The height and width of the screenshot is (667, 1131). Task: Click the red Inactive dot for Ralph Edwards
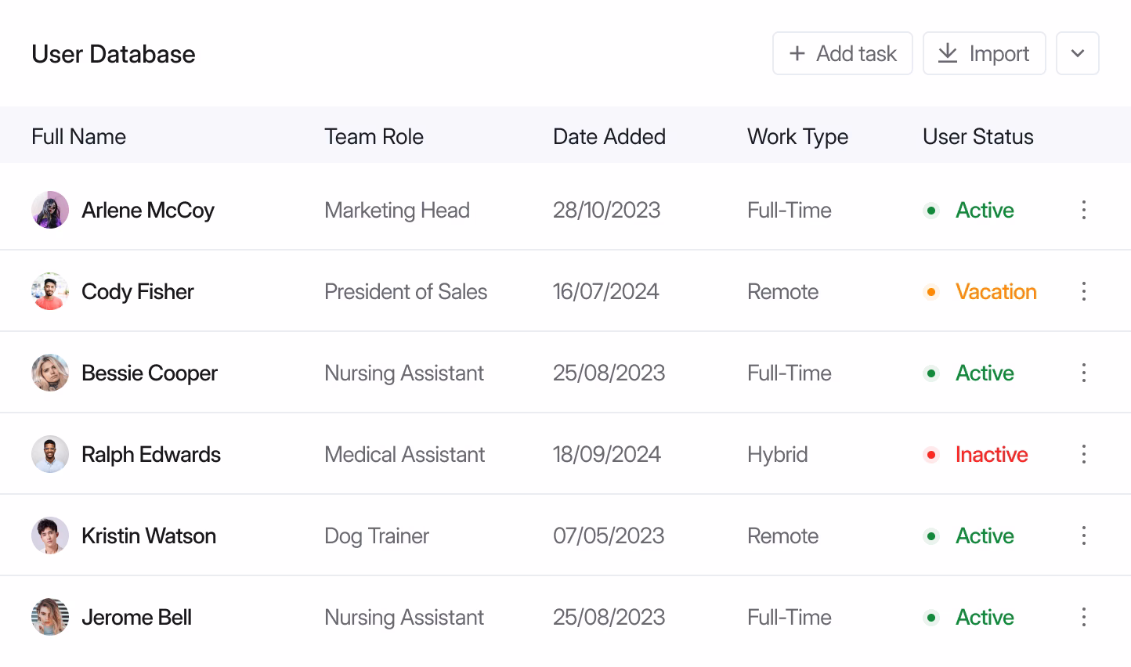(931, 454)
